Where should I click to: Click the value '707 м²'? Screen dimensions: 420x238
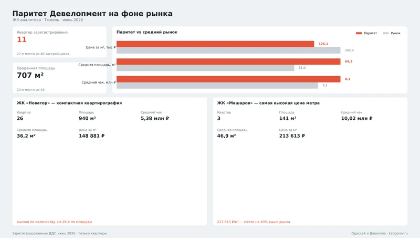coord(30,75)
